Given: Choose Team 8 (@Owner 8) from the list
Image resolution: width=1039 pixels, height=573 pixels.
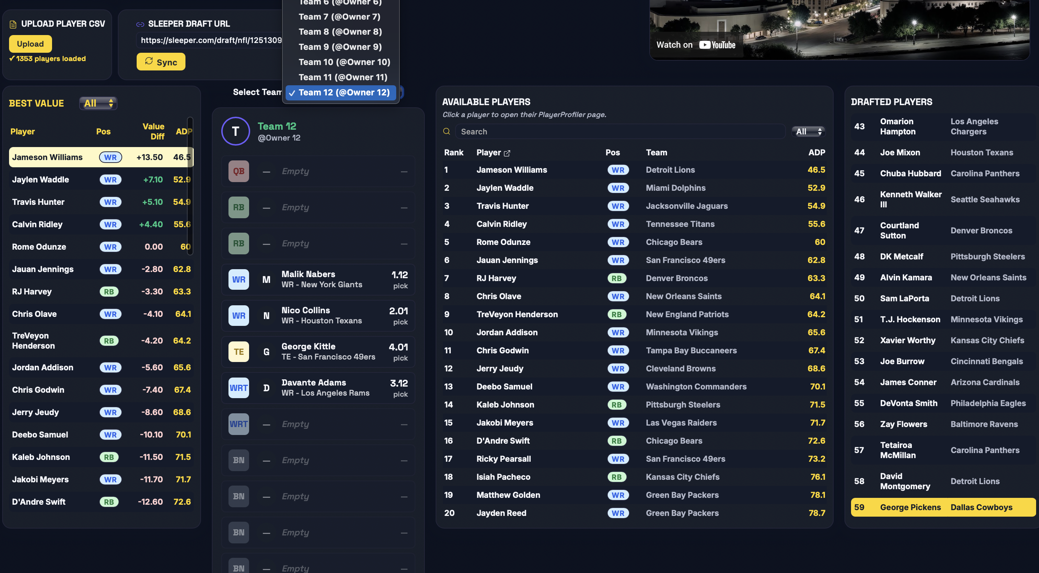Looking at the screenshot, I should 340,31.
